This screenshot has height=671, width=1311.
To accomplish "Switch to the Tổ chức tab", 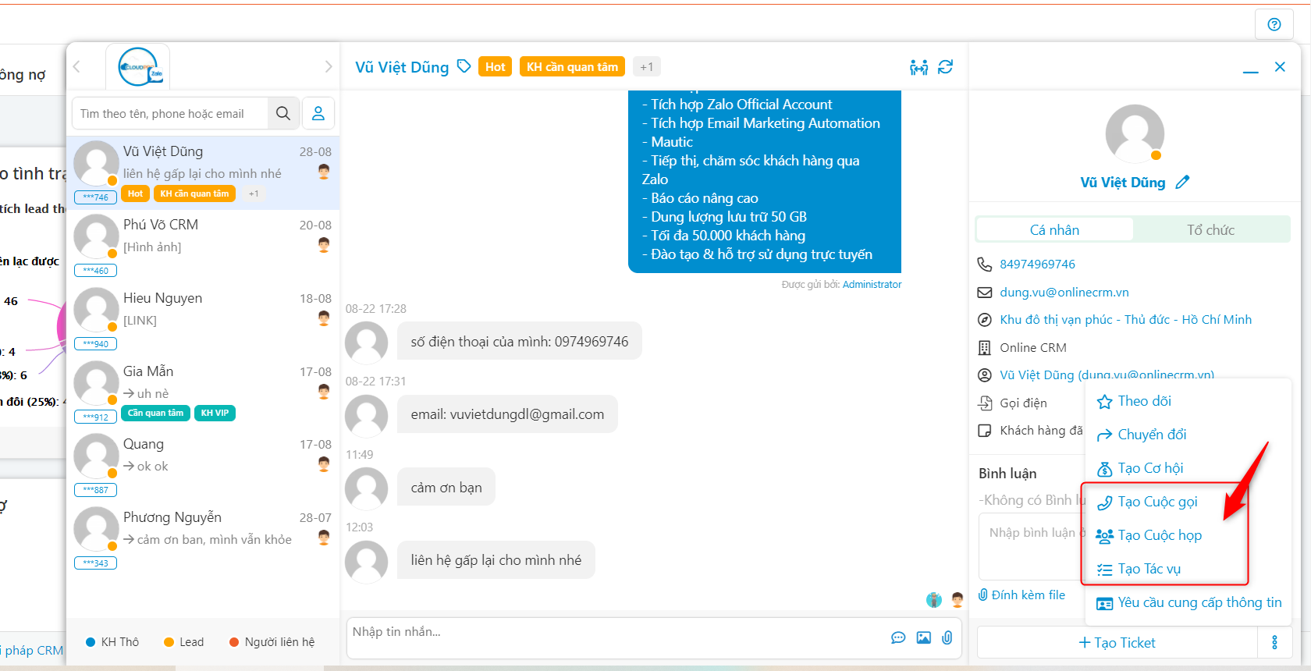I will [1210, 229].
